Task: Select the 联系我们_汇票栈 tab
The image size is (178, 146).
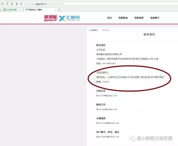Action: point(40,10)
